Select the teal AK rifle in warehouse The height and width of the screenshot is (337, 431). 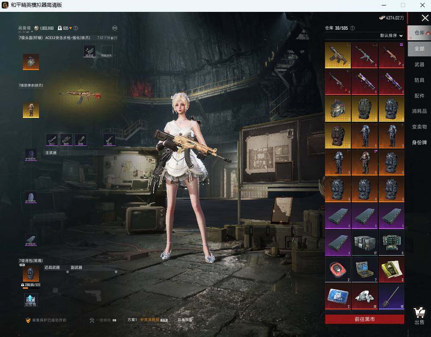pyautogui.click(x=364, y=55)
